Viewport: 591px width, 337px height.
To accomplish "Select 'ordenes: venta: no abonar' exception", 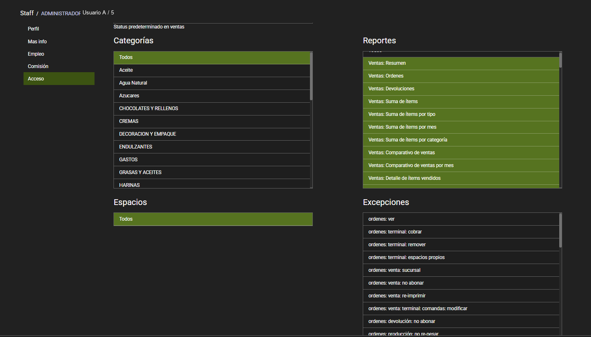I will click(461, 283).
